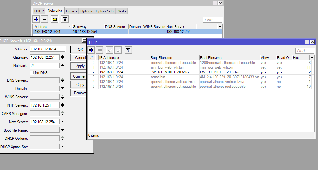The height and width of the screenshot is (196, 318).
Task: Select TFTP row 1209/openwrt-atheros-root.squashfs
Action: [x=201, y=63]
